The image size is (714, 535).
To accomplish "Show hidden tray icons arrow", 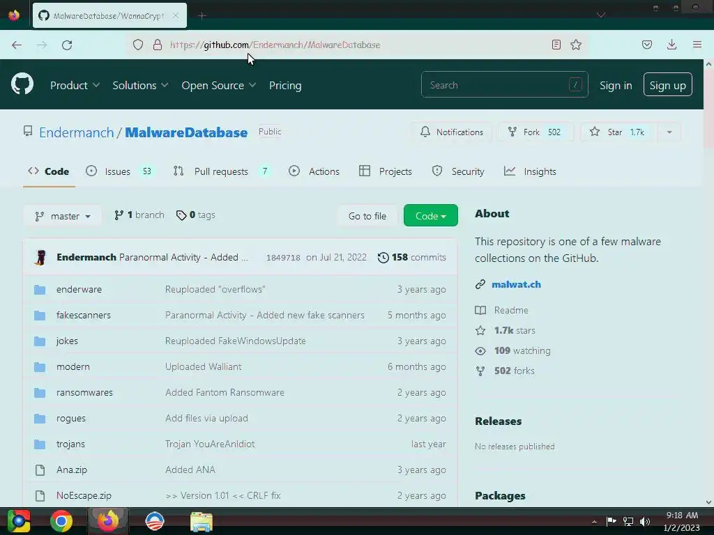I will tap(594, 522).
